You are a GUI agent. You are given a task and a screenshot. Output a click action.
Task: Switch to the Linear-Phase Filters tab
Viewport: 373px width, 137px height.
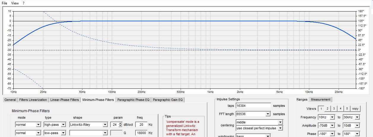[x=65, y=100]
